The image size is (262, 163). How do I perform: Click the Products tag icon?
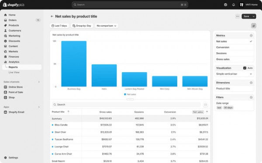(5, 25)
